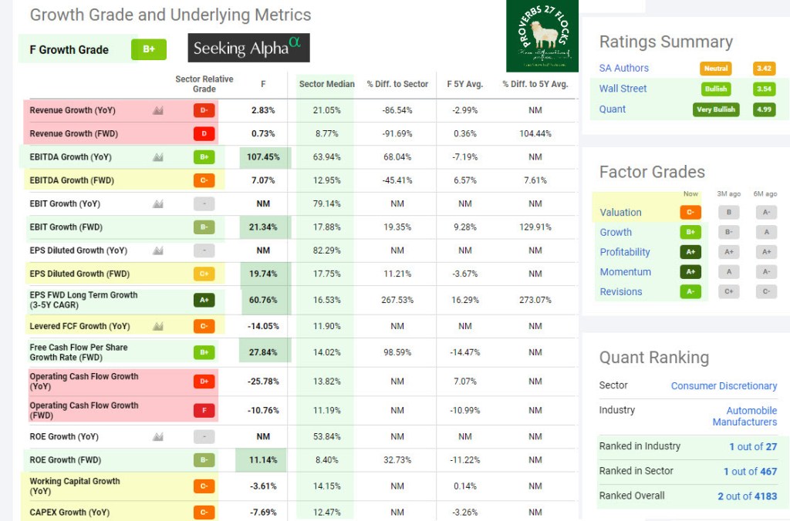Open chart icon for ROE Growth (YoY)
790x521 pixels.
(x=158, y=436)
